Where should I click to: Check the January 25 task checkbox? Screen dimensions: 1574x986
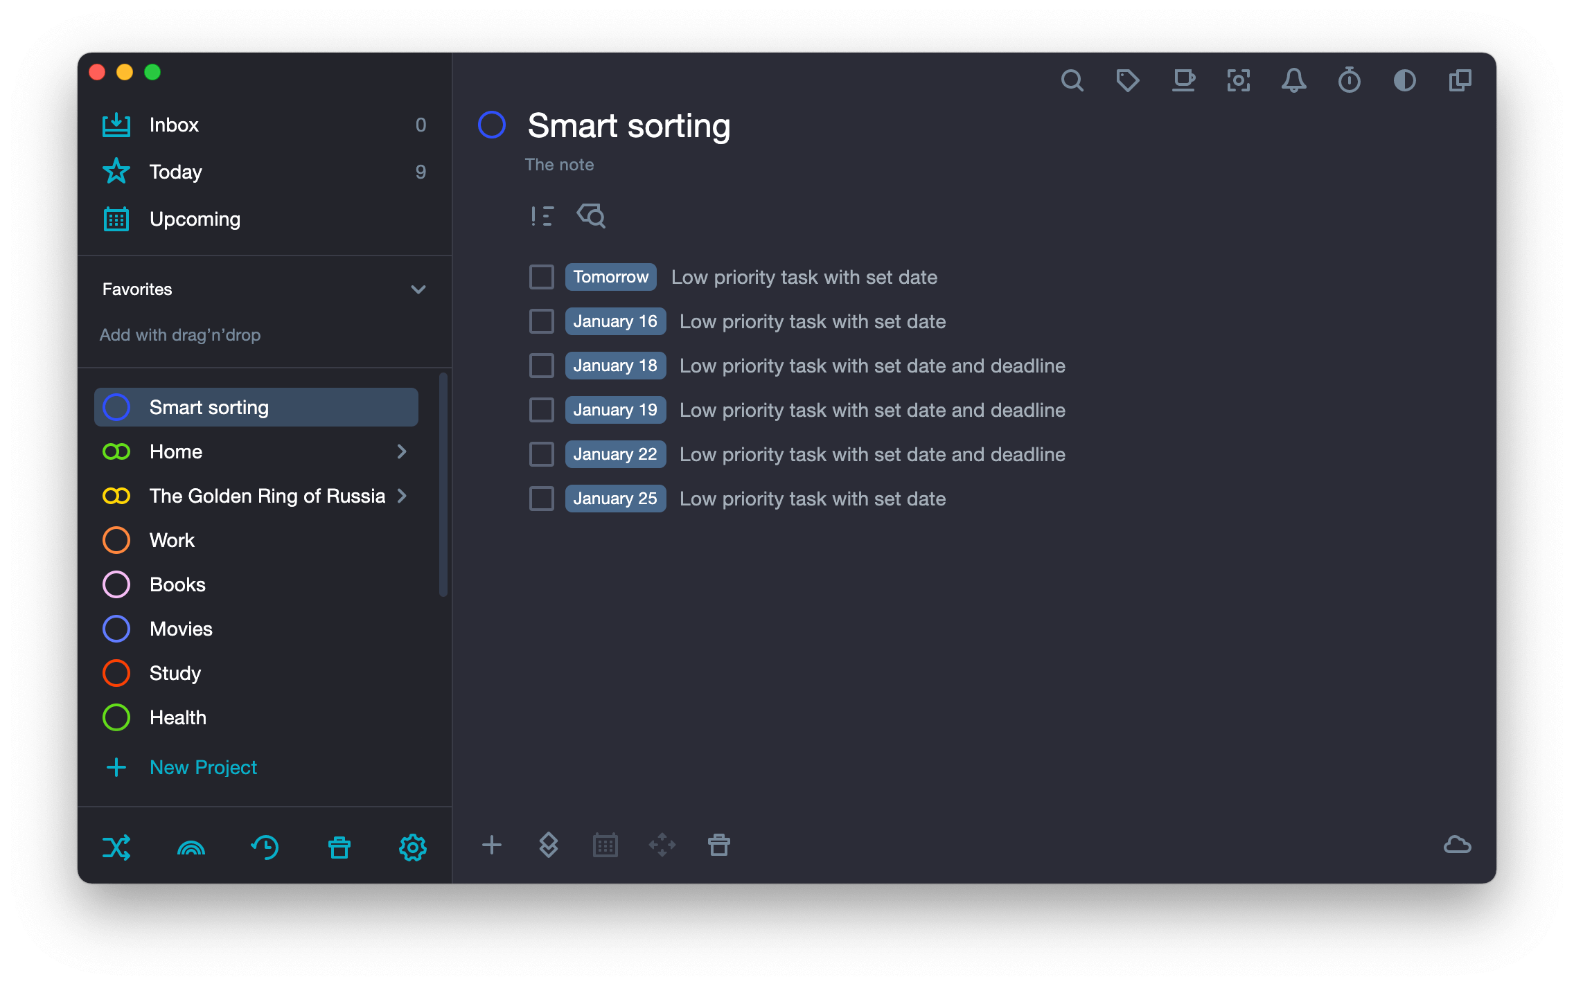tap(542, 499)
